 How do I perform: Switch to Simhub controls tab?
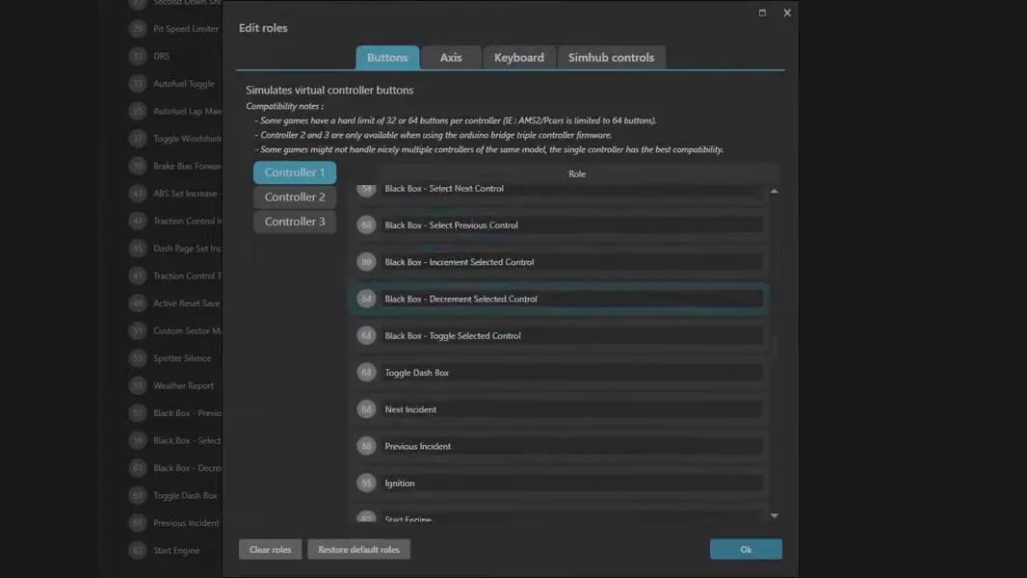pyautogui.click(x=611, y=58)
